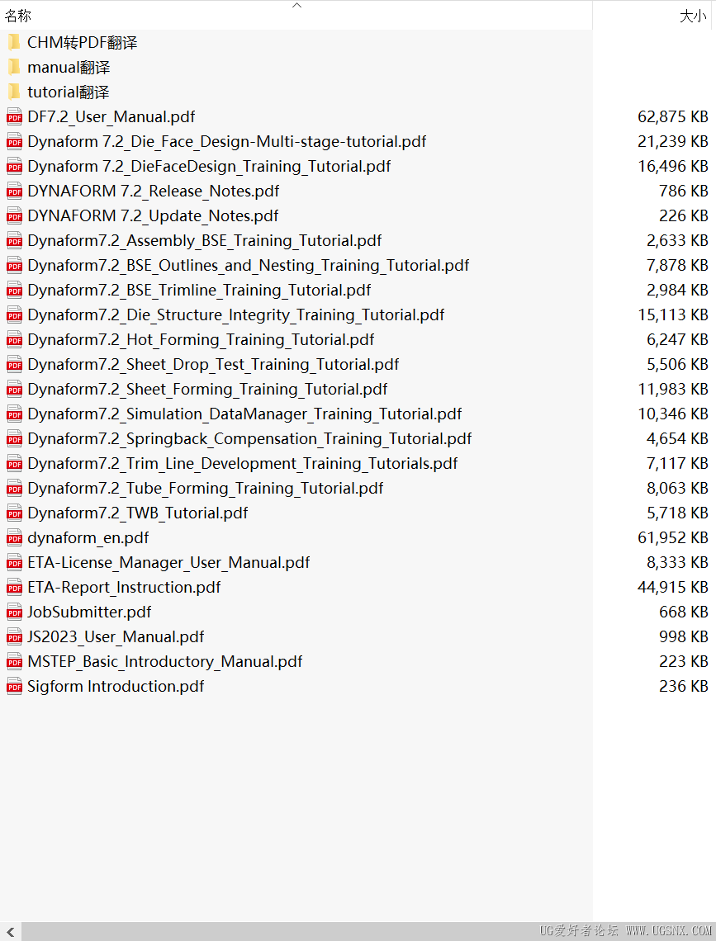Image resolution: width=716 pixels, height=941 pixels.
Task: Click PDF icon of Die_Face_Design-Multi-stage-tutorial file
Action: tap(14, 142)
